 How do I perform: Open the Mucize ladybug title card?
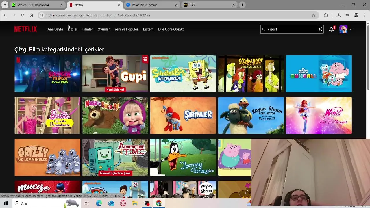click(x=47, y=187)
